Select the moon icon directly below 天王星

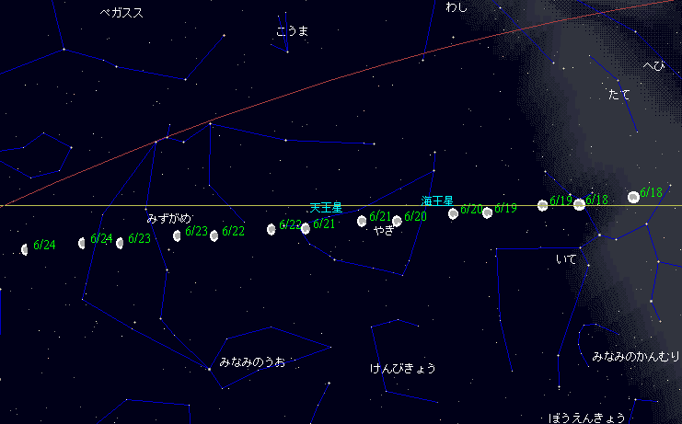pyautogui.click(x=306, y=228)
